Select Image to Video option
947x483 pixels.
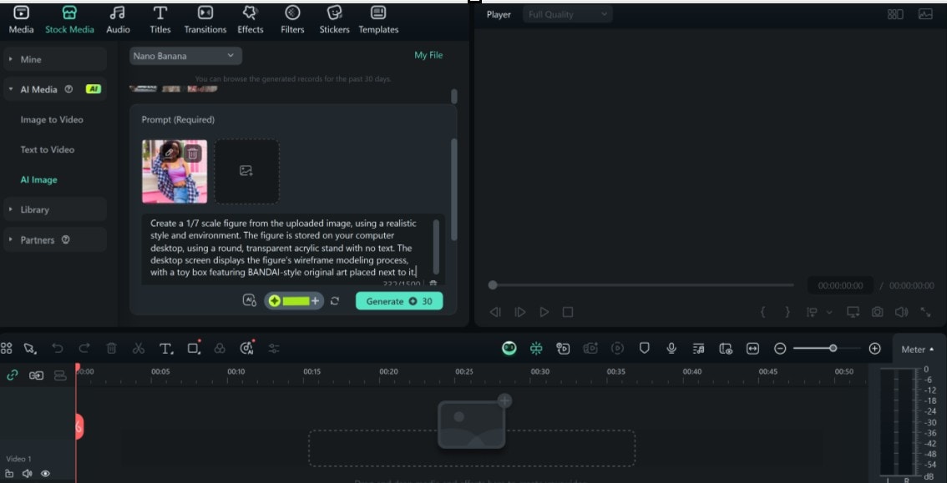coord(52,119)
